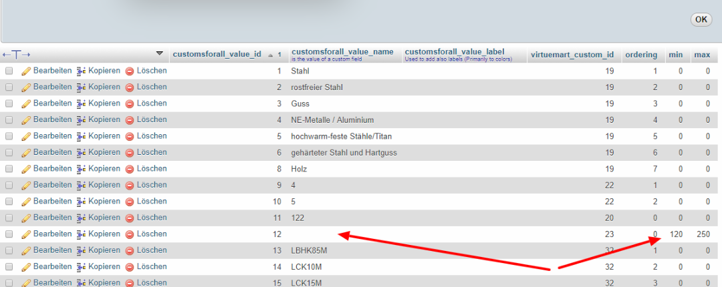
Task: Toggle sort arrow beside customsforall_value_id
Action: point(270,55)
